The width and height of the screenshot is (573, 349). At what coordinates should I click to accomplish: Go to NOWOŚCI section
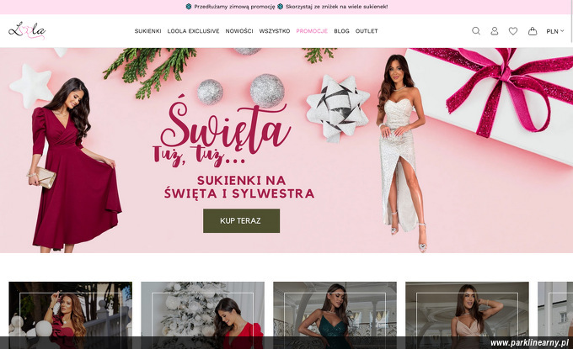tap(239, 31)
